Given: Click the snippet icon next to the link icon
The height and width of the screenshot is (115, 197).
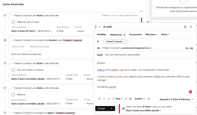Looking at the screenshot, I should tap(131, 99).
